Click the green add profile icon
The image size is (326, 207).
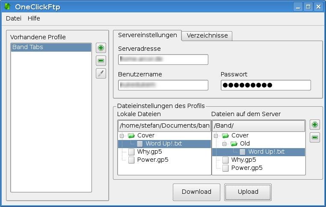101,48
